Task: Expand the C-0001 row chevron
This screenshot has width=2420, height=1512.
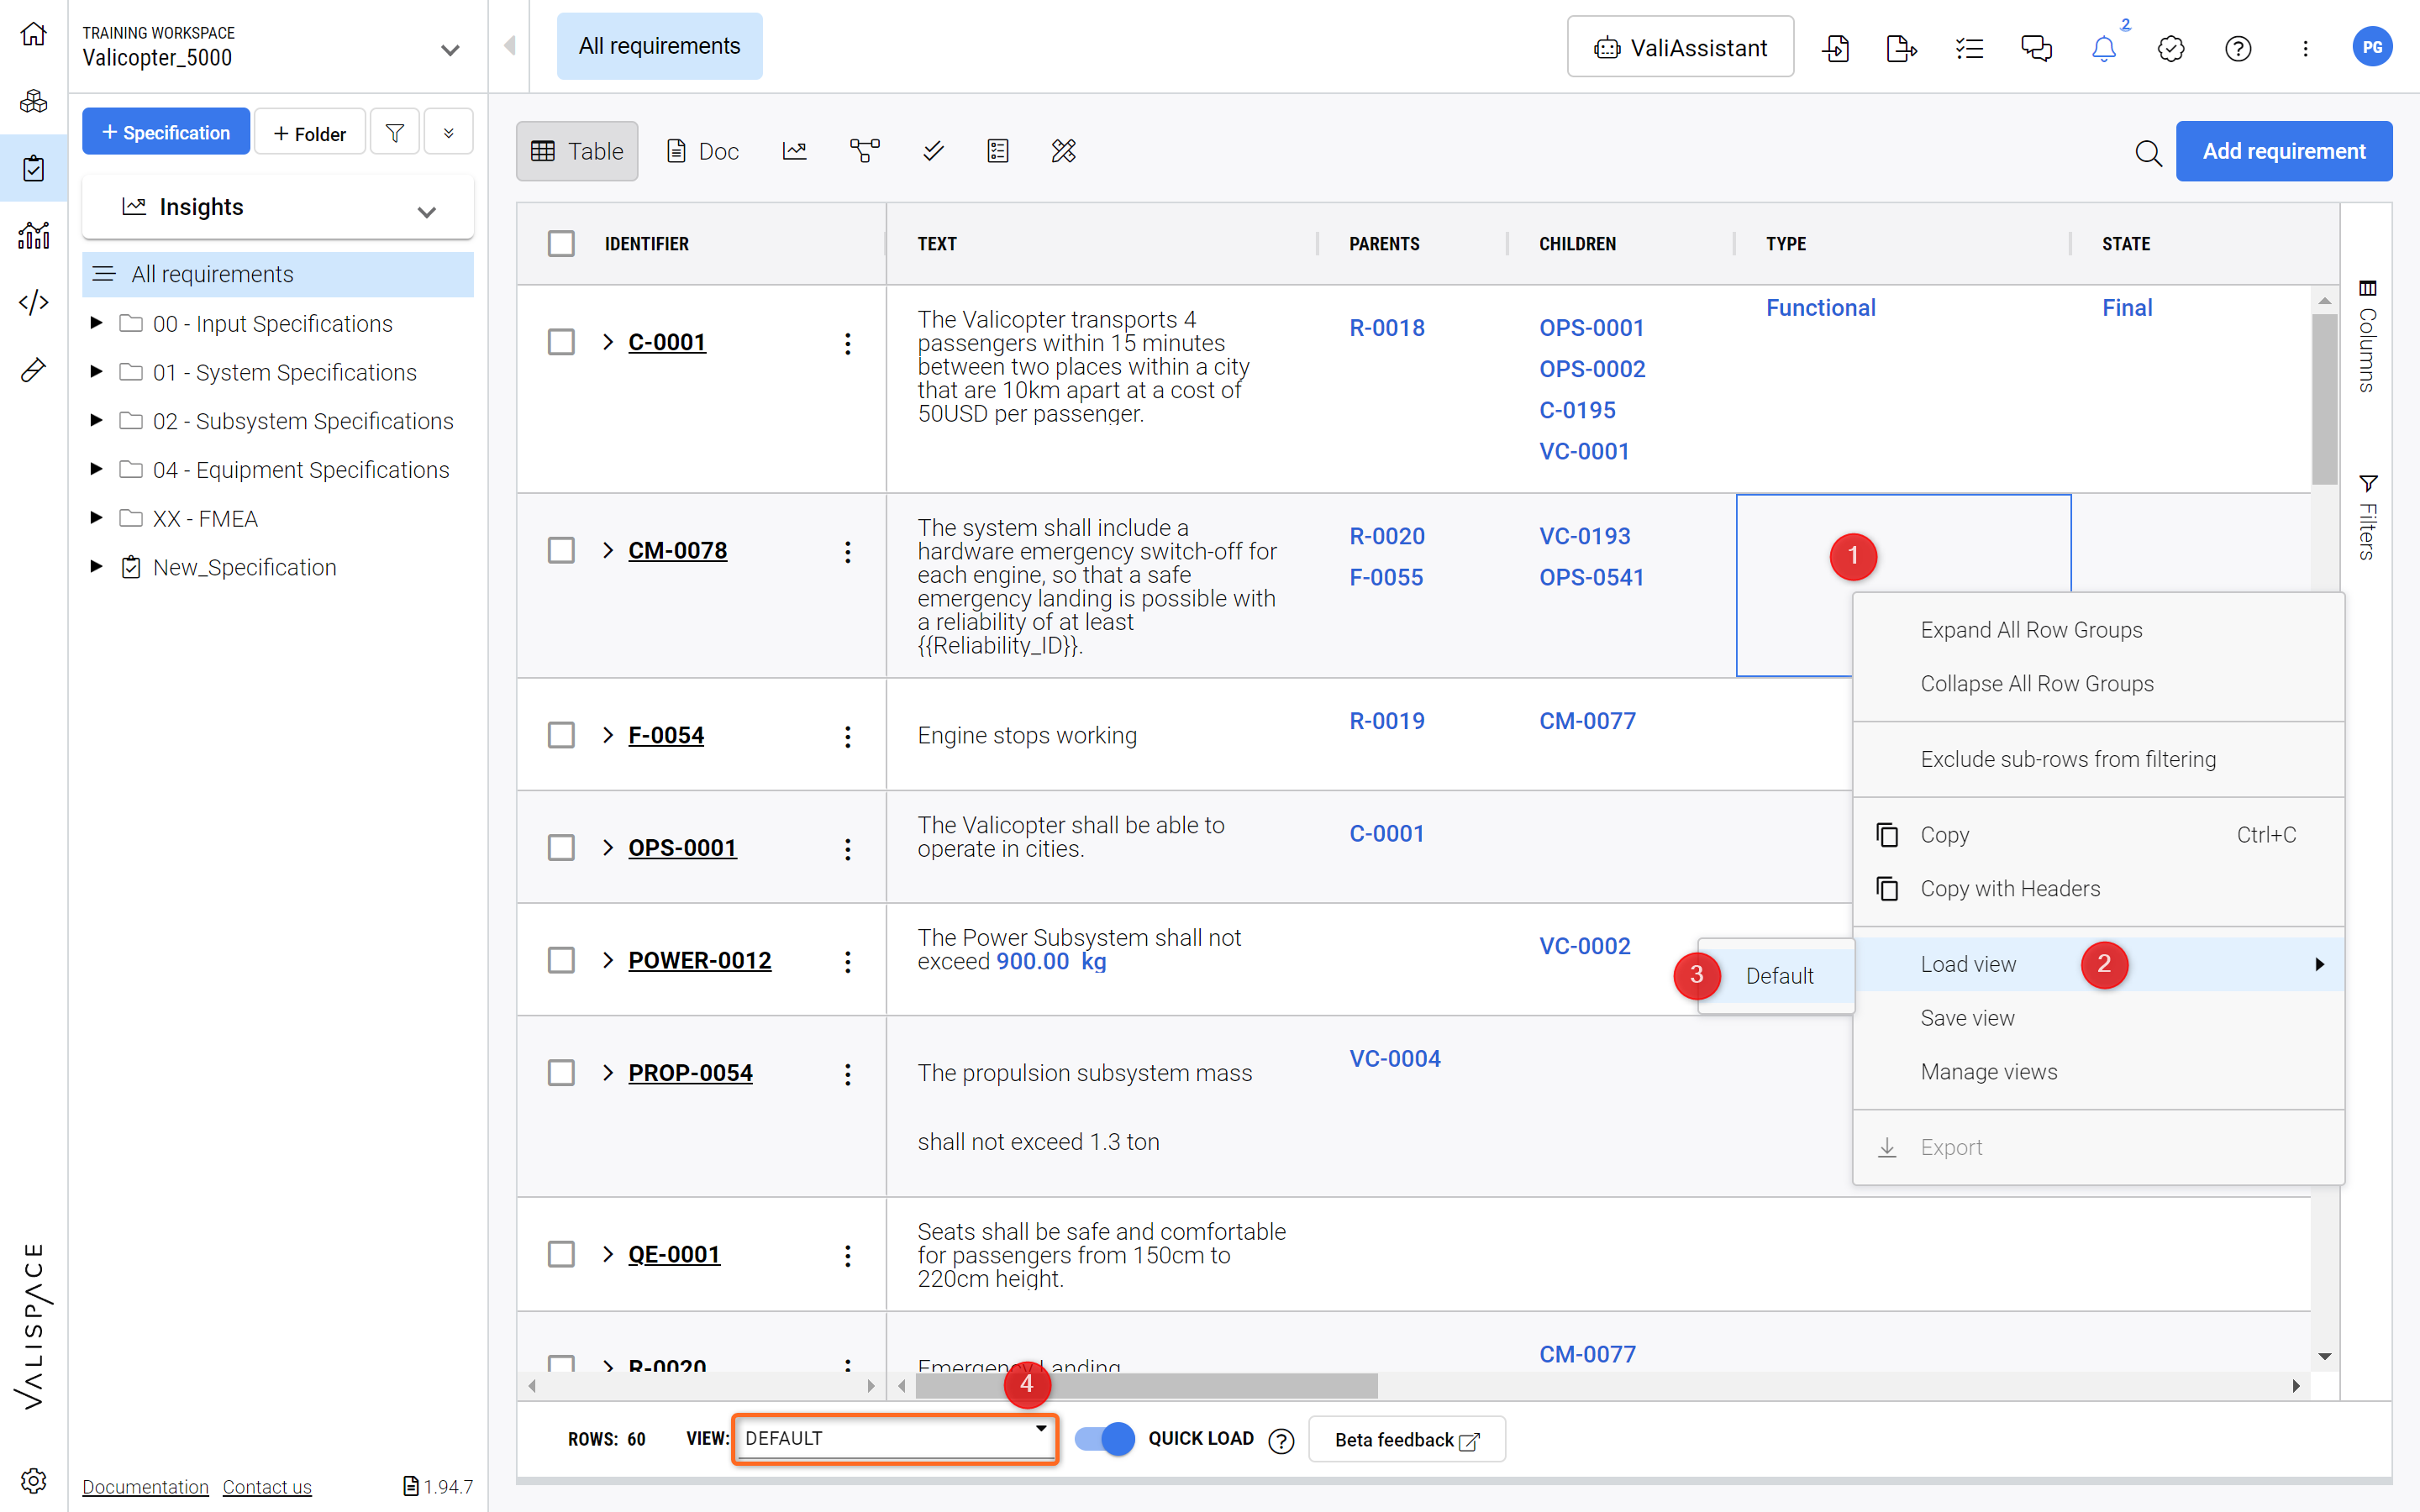Action: (x=608, y=342)
